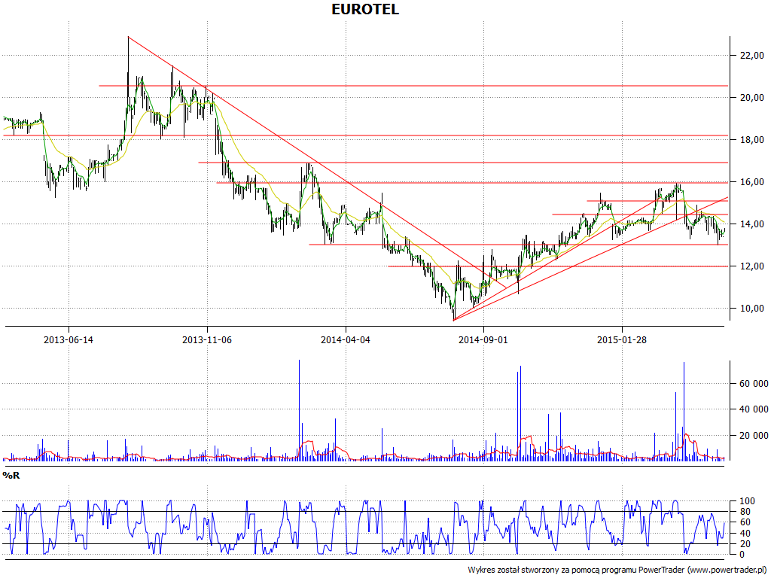This screenshot has width=771, height=578.
Task: Select the 2015-01-28 date label
Action: [621, 339]
